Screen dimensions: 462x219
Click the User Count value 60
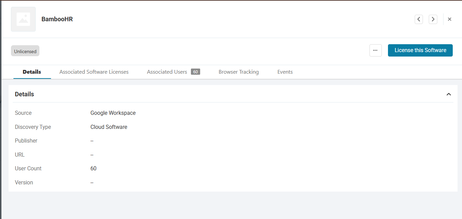[x=93, y=169]
